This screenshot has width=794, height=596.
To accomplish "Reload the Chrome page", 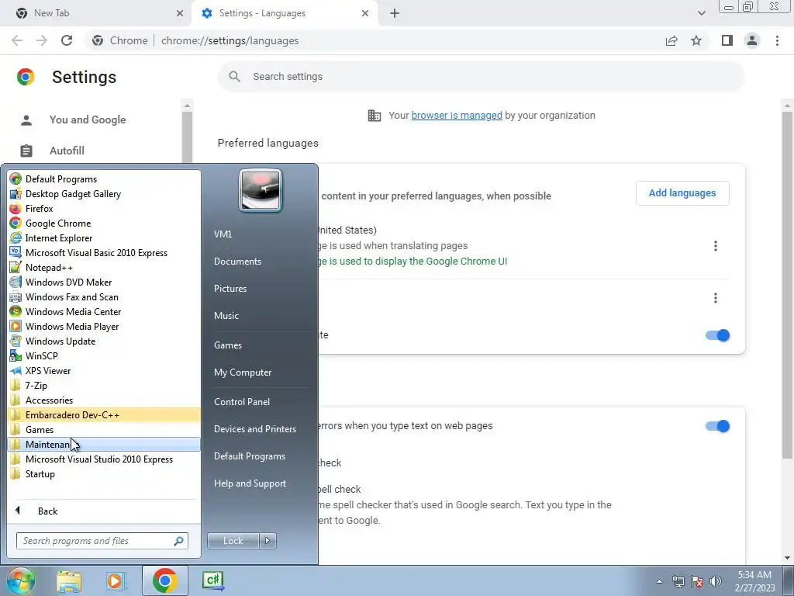I will click(x=67, y=40).
